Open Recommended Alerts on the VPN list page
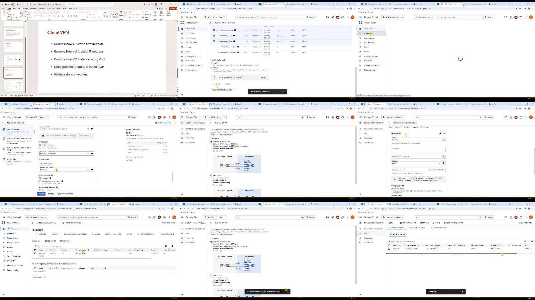 click(453, 223)
